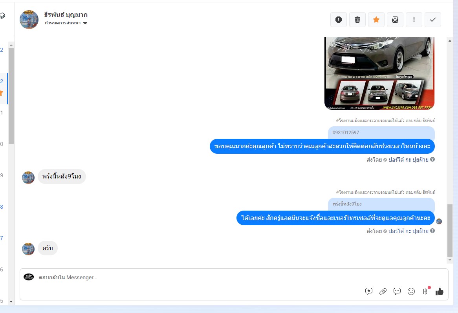
Task: Open the Toyota car ad image
Action: click(379, 73)
